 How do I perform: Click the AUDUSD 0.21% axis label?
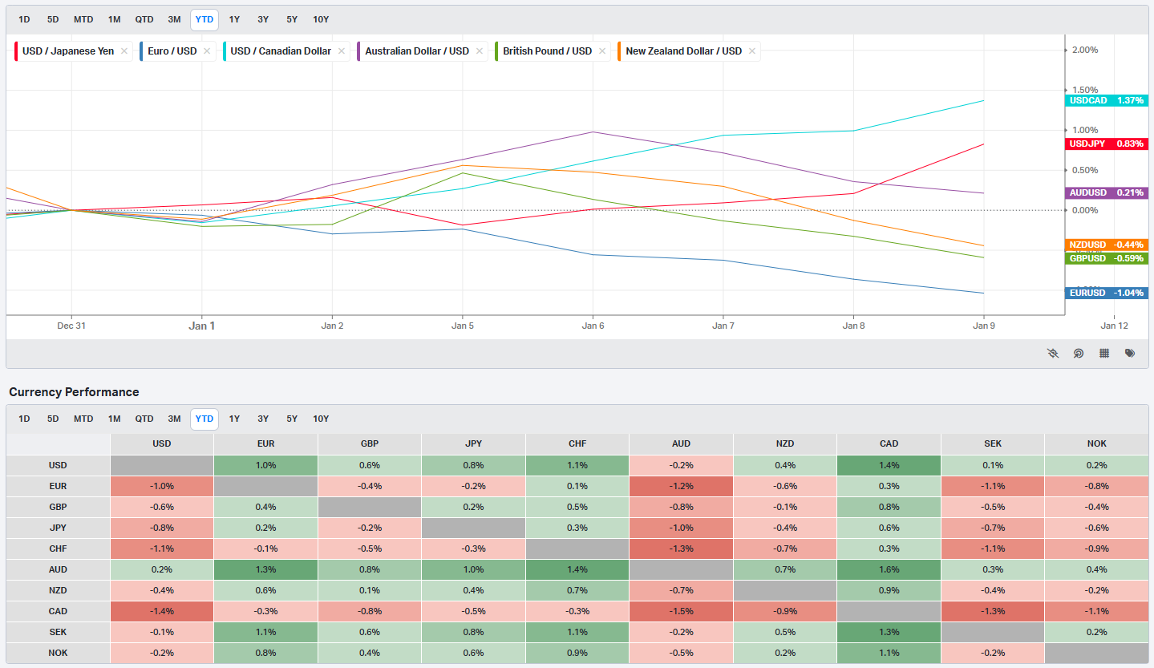coord(1107,192)
